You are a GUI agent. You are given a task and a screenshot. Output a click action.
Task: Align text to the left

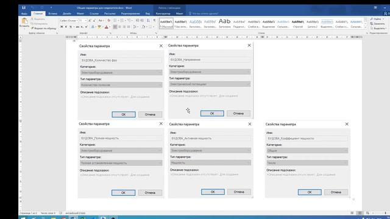(x=115, y=27)
